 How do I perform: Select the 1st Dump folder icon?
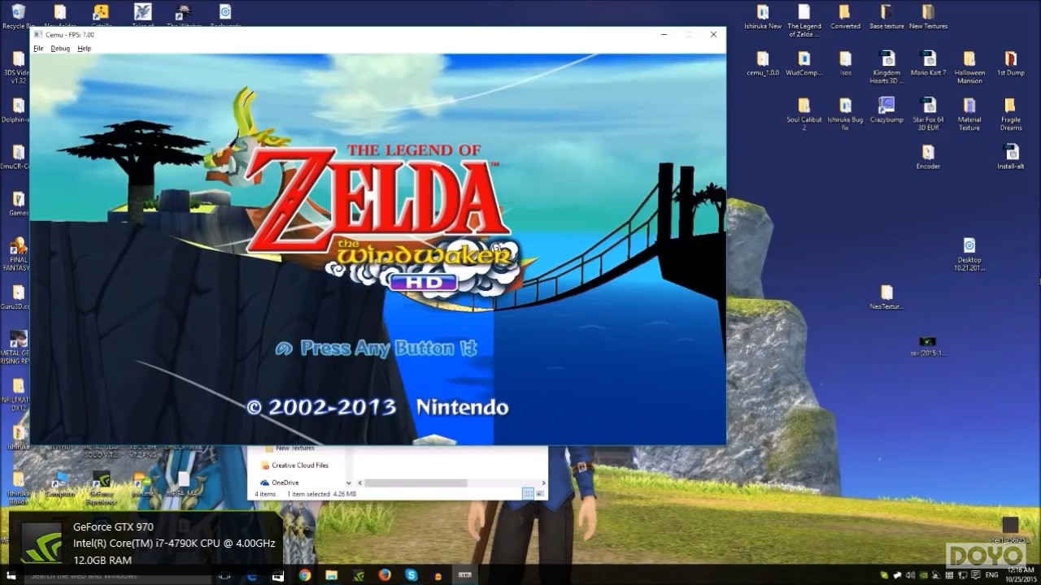pos(1010,63)
